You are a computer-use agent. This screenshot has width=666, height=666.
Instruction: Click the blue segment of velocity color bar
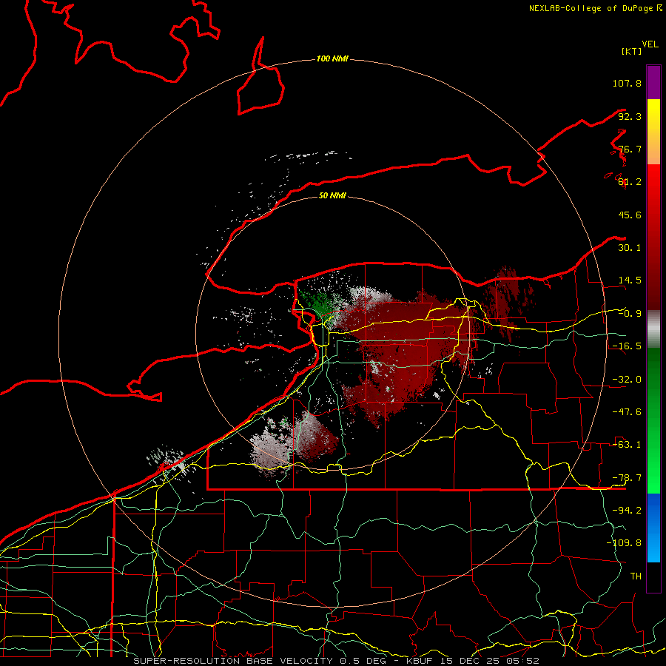pos(653,528)
